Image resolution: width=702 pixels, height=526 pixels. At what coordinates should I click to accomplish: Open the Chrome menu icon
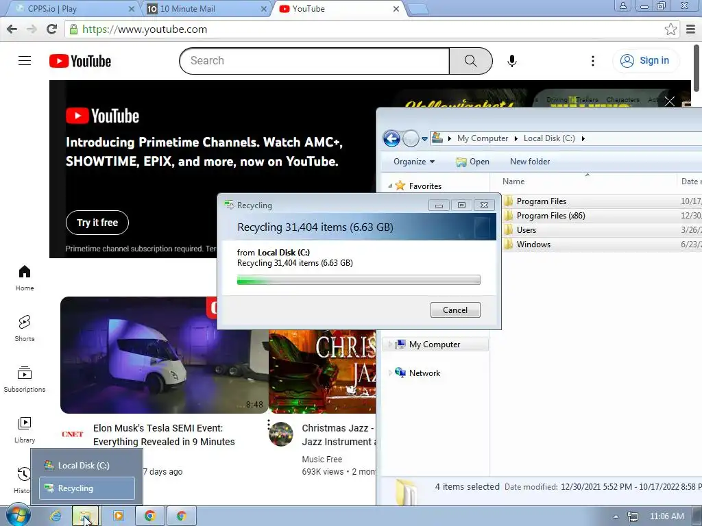691,29
